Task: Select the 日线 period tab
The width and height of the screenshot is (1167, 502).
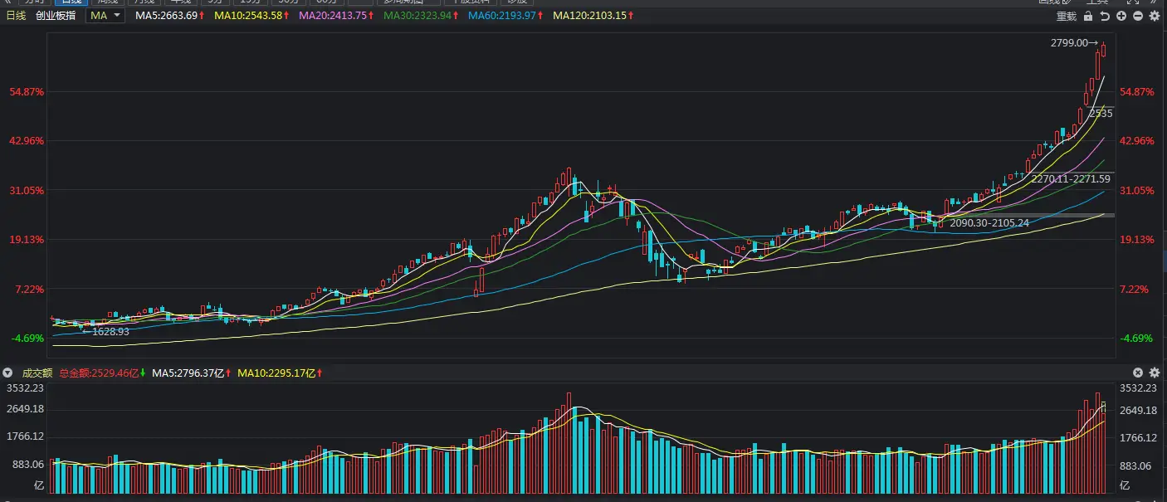Action: tap(17, 16)
